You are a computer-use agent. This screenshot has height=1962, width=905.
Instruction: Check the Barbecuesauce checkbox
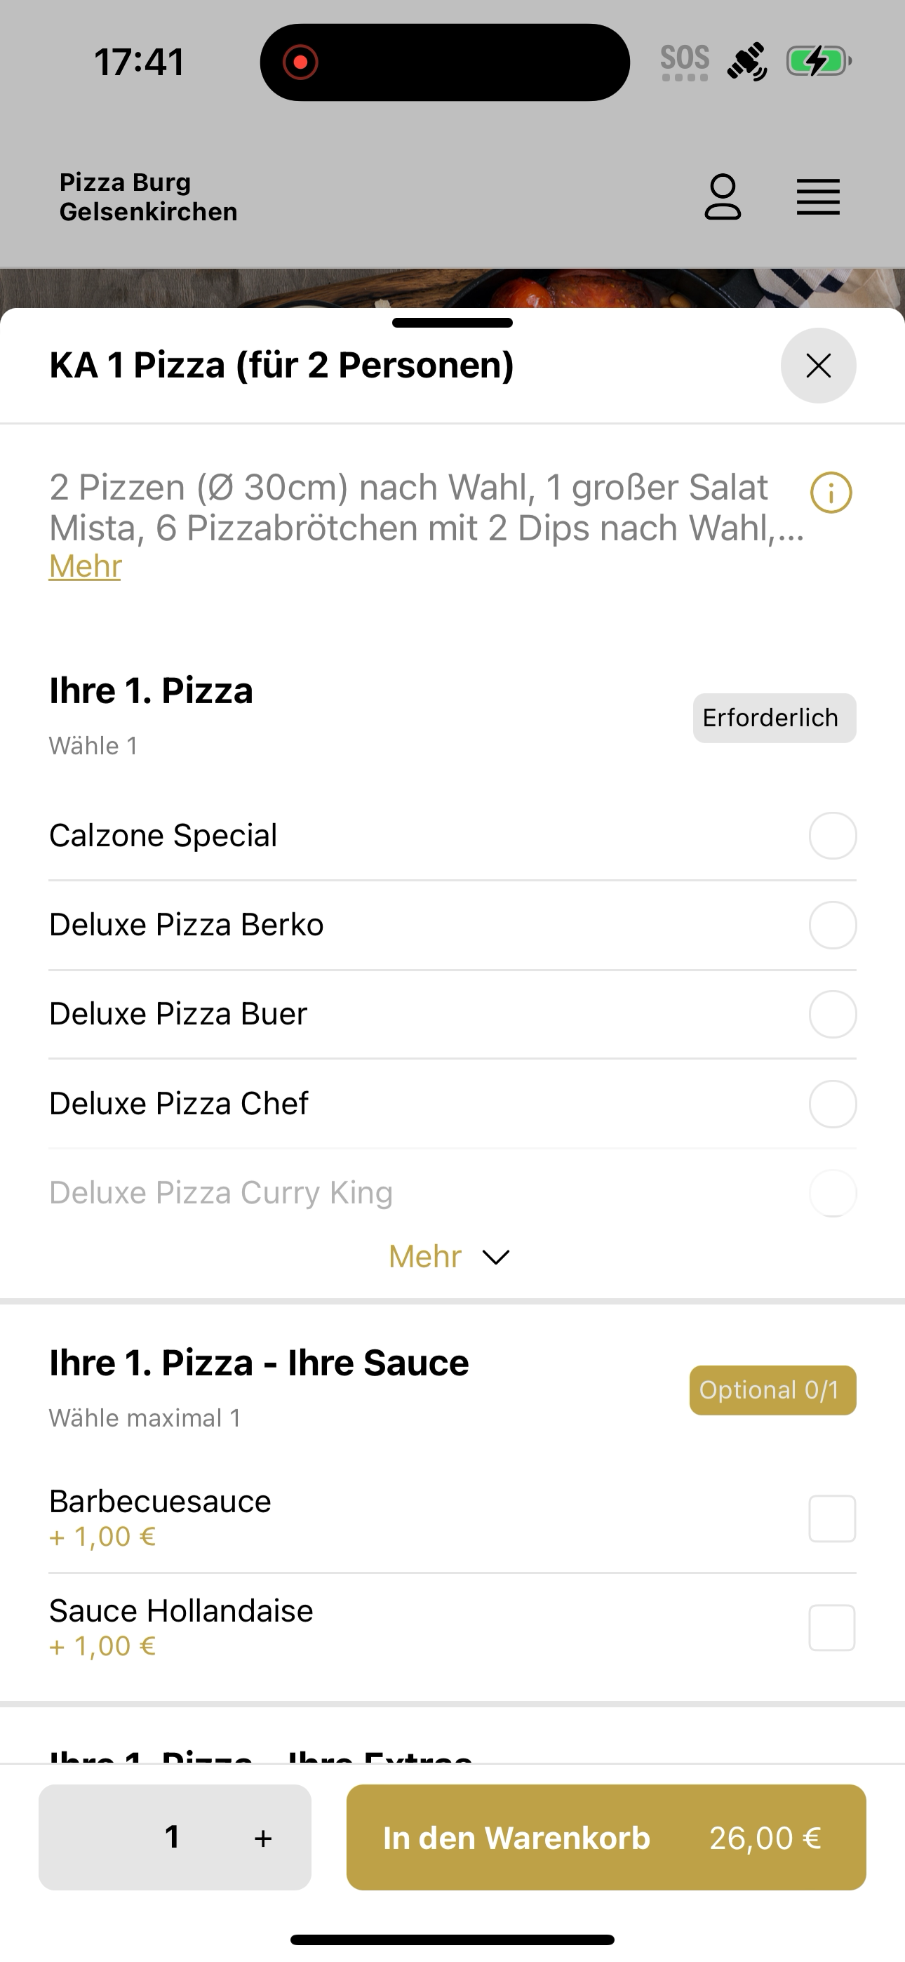[832, 1519]
